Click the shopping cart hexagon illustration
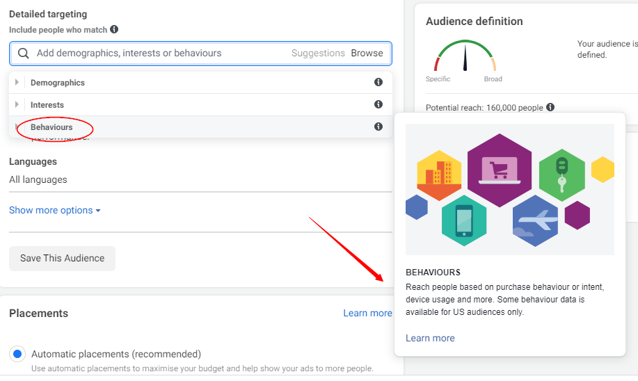The height and width of the screenshot is (381, 638). pos(499,170)
